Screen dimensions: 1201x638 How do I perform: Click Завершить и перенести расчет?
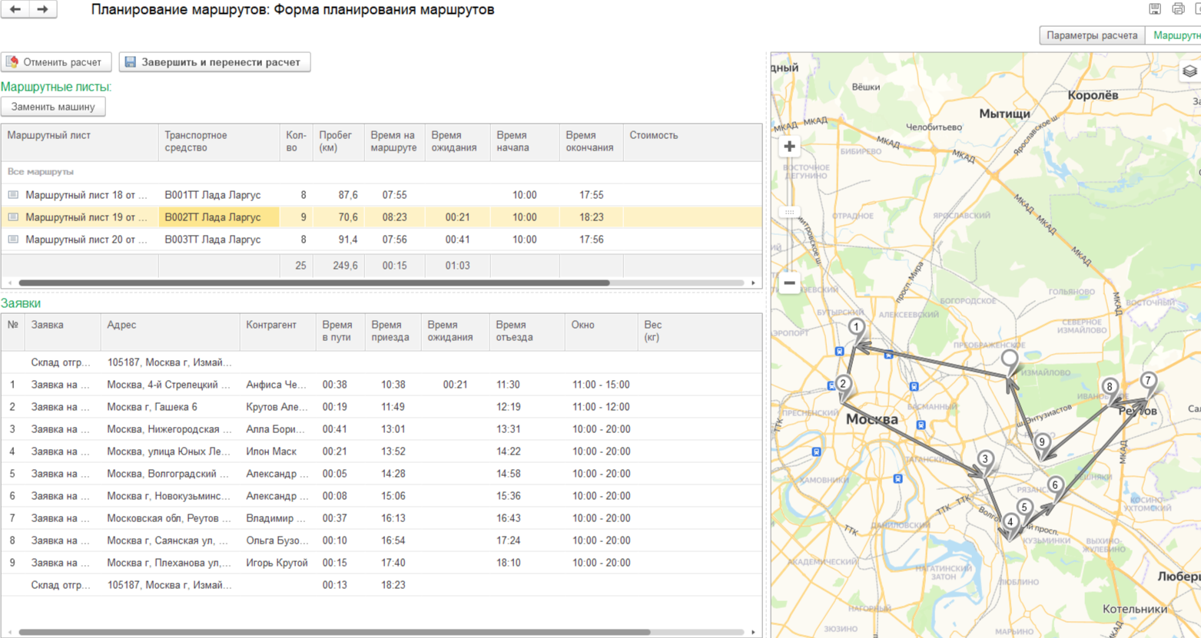click(214, 62)
